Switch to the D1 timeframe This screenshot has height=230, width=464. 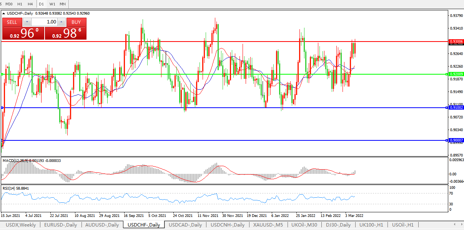[x=41, y=4]
